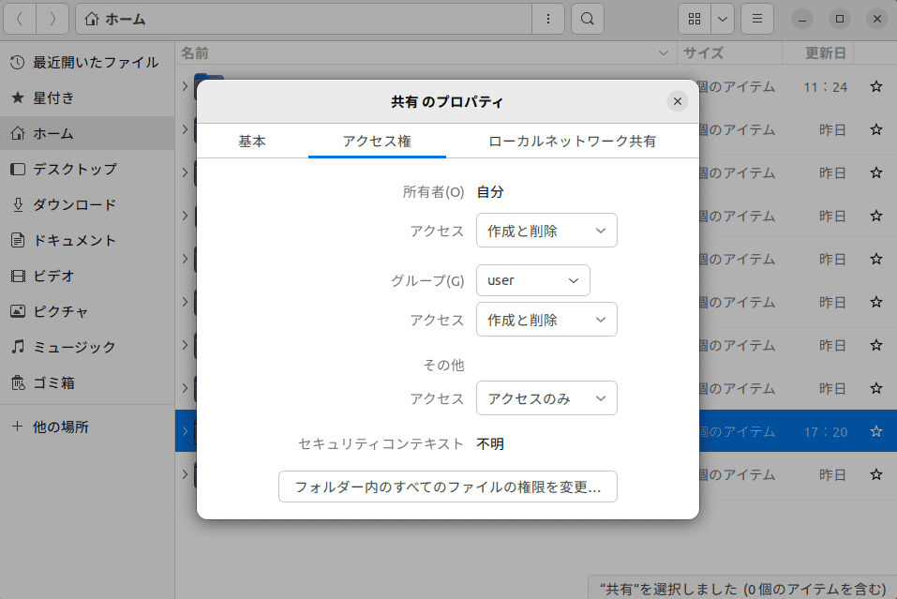This screenshot has width=897, height=599.
Task: Click the 11:24 time in the first row
Action: coord(826,87)
